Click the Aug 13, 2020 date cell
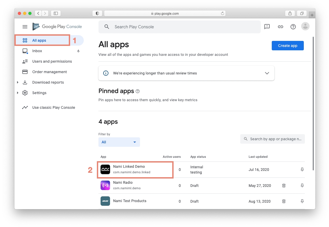The height and width of the screenshot is (227, 329). click(260, 201)
